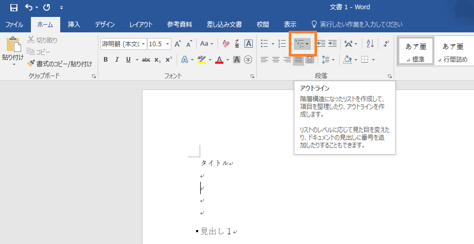Toggle bold formatting
The height and width of the screenshot is (244, 474).
point(106,60)
